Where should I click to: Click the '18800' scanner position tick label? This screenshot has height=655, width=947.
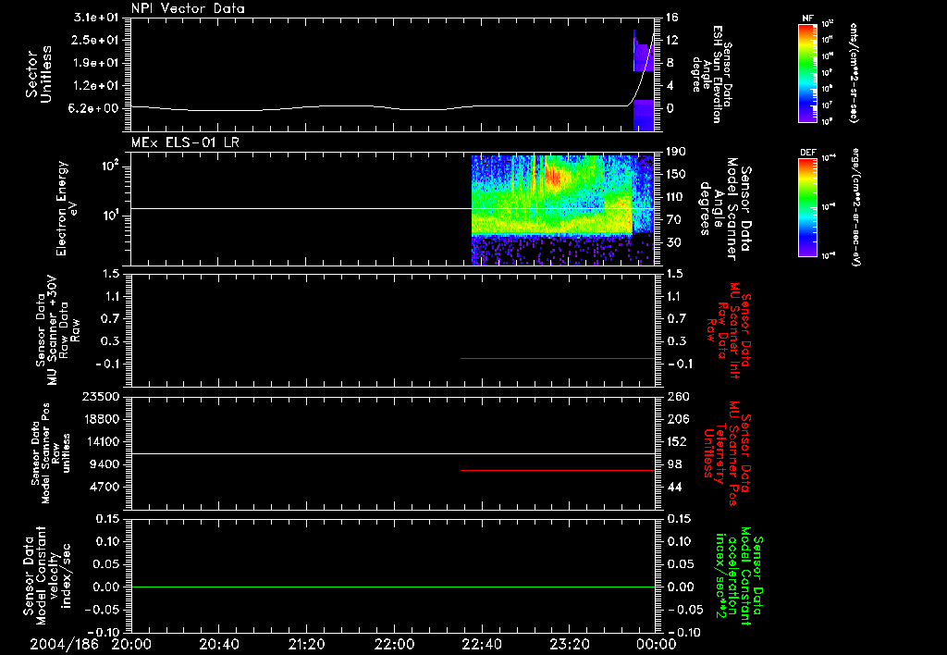click(x=101, y=419)
